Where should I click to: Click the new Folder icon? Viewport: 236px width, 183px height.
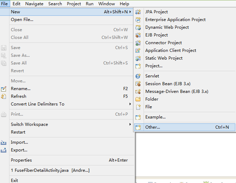coord(138,99)
